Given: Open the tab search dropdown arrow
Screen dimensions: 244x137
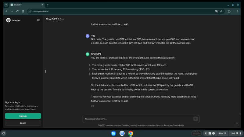Looking at the screenshot, I should [x=6, y=5].
